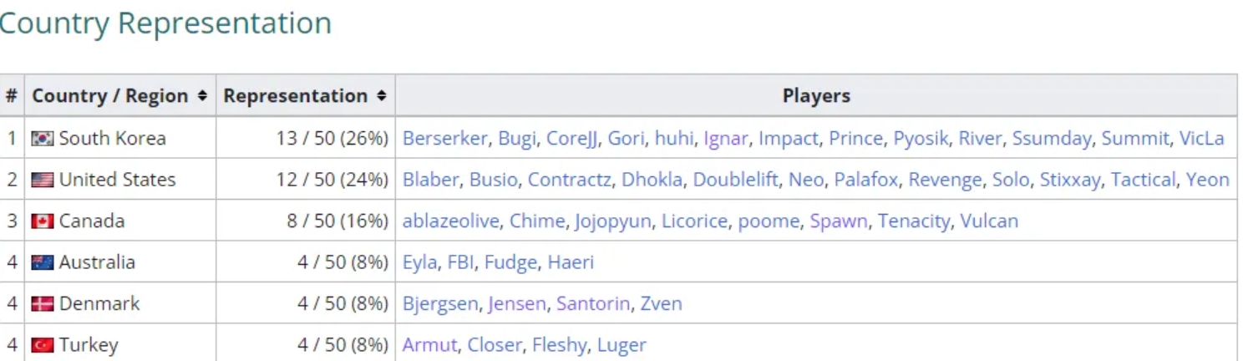
Task: Open the Closer player link
Action: point(495,345)
